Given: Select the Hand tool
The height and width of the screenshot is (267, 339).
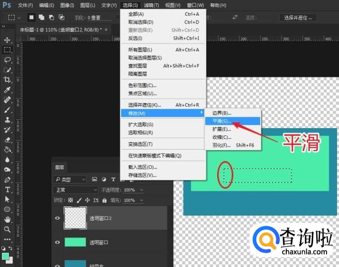Looking at the screenshot, I should pos(7,219).
